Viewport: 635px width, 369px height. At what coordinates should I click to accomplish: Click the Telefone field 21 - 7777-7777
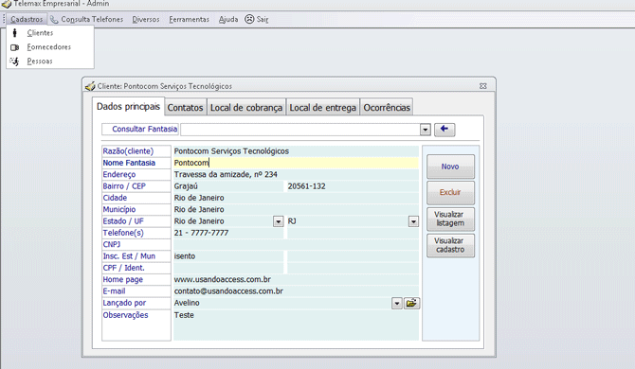coord(228,233)
